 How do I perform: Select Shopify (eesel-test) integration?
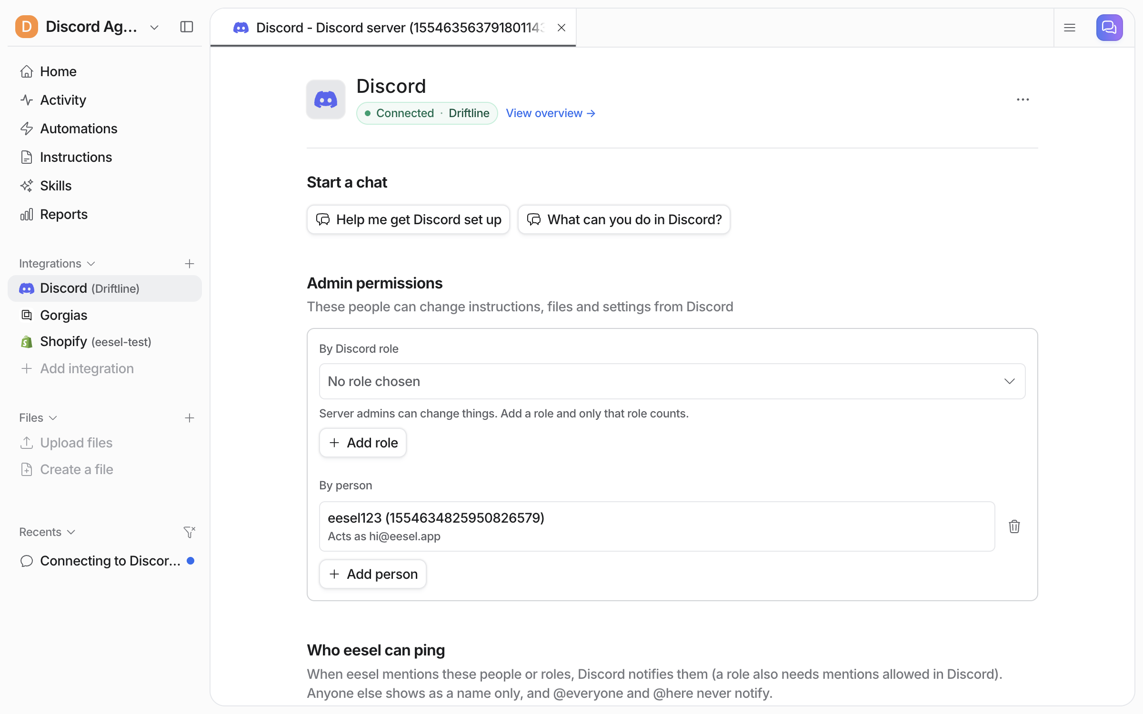coord(105,342)
